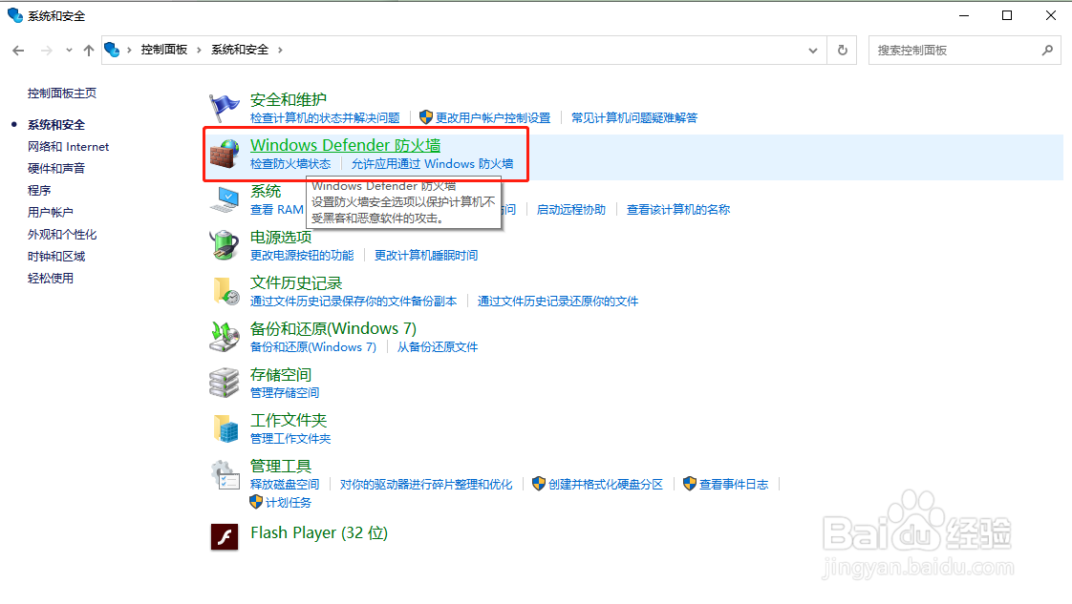This screenshot has width=1072, height=604.
Task: Open 外观和个性化 category
Action: click(61, 234)
